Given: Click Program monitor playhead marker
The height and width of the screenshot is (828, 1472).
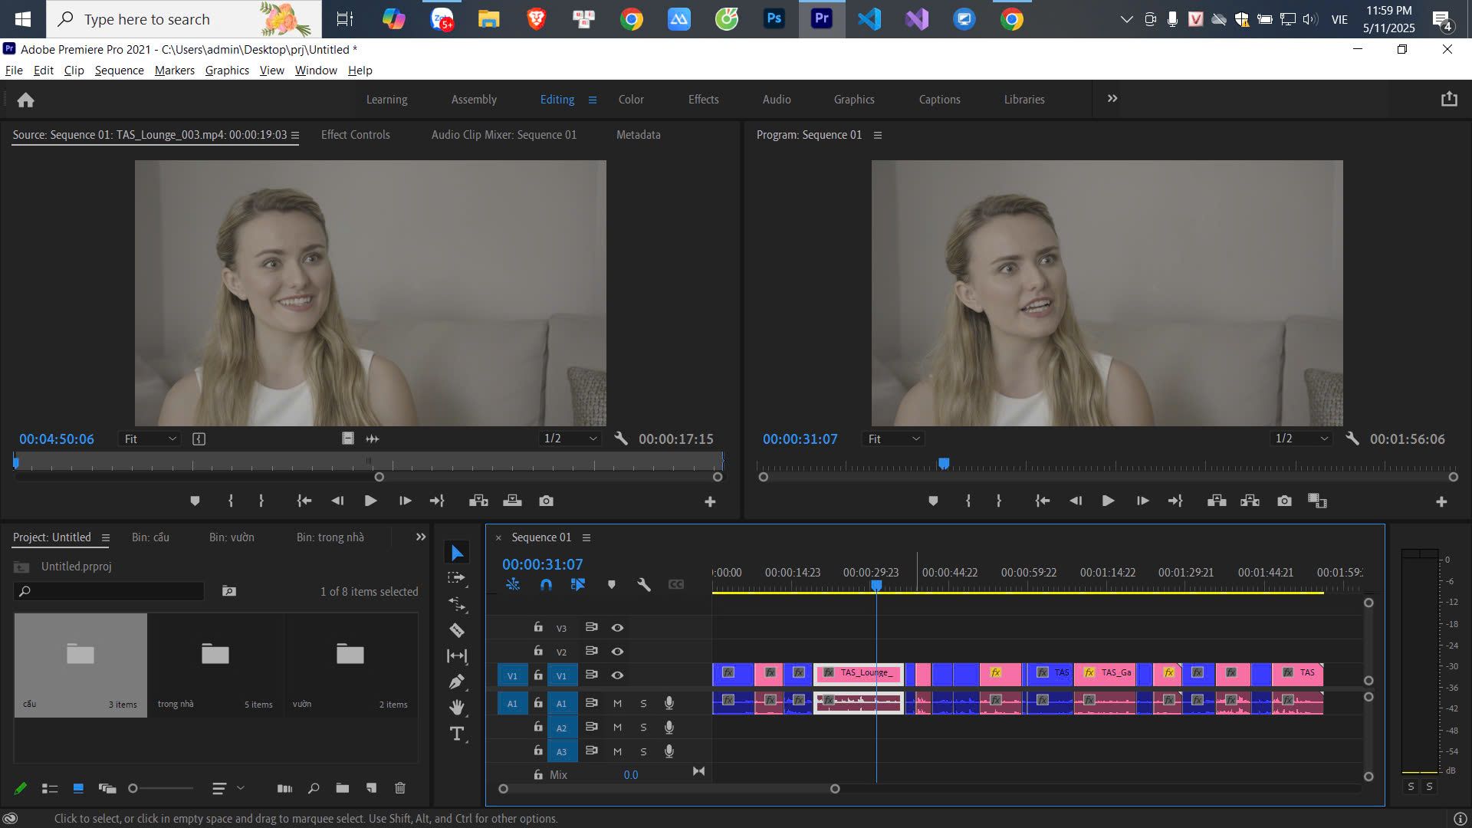Looking at the screenshot, I should click(x=944, y=463).
